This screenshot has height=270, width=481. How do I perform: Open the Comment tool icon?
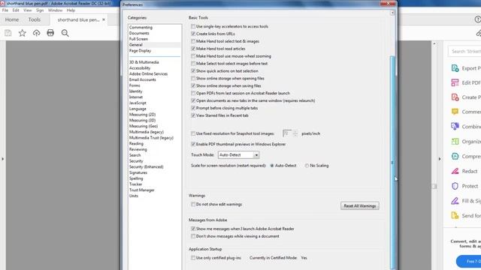point(455,112)
